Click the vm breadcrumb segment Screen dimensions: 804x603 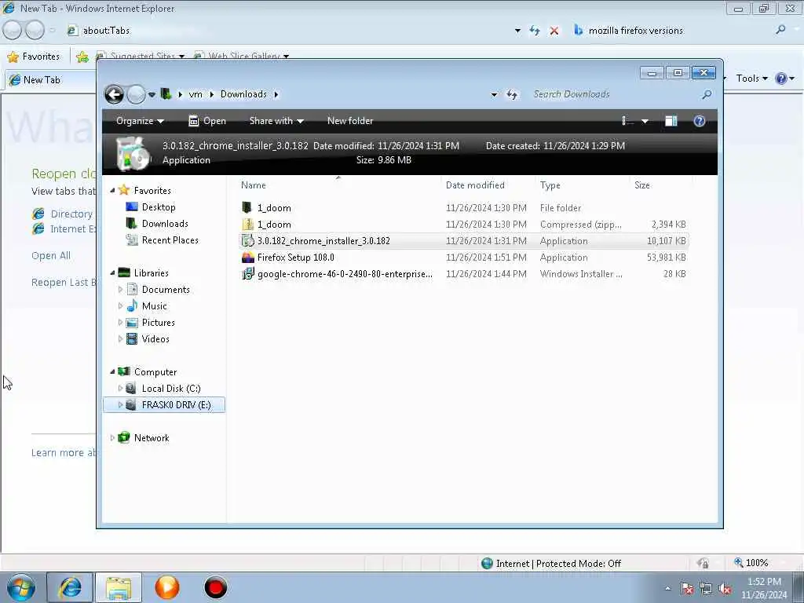point(196,94)
